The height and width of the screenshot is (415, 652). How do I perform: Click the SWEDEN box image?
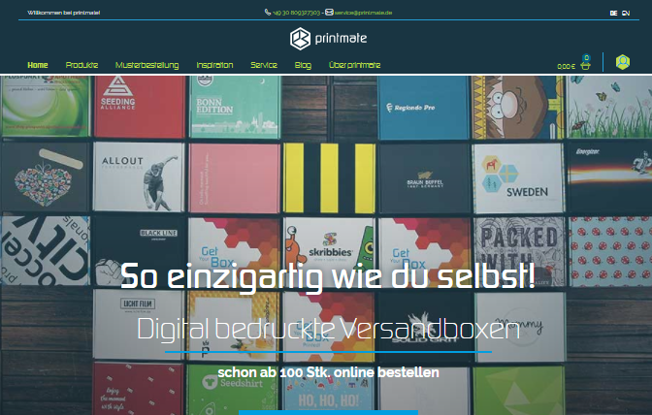click(518, 178)
